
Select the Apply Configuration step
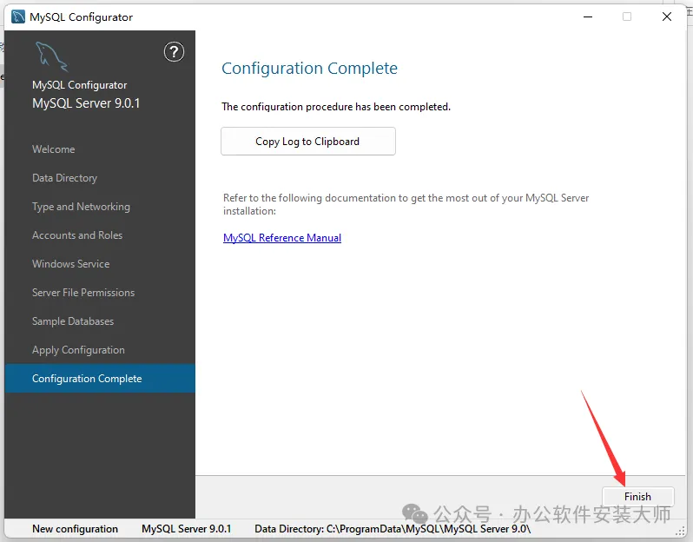pos(78,350)
